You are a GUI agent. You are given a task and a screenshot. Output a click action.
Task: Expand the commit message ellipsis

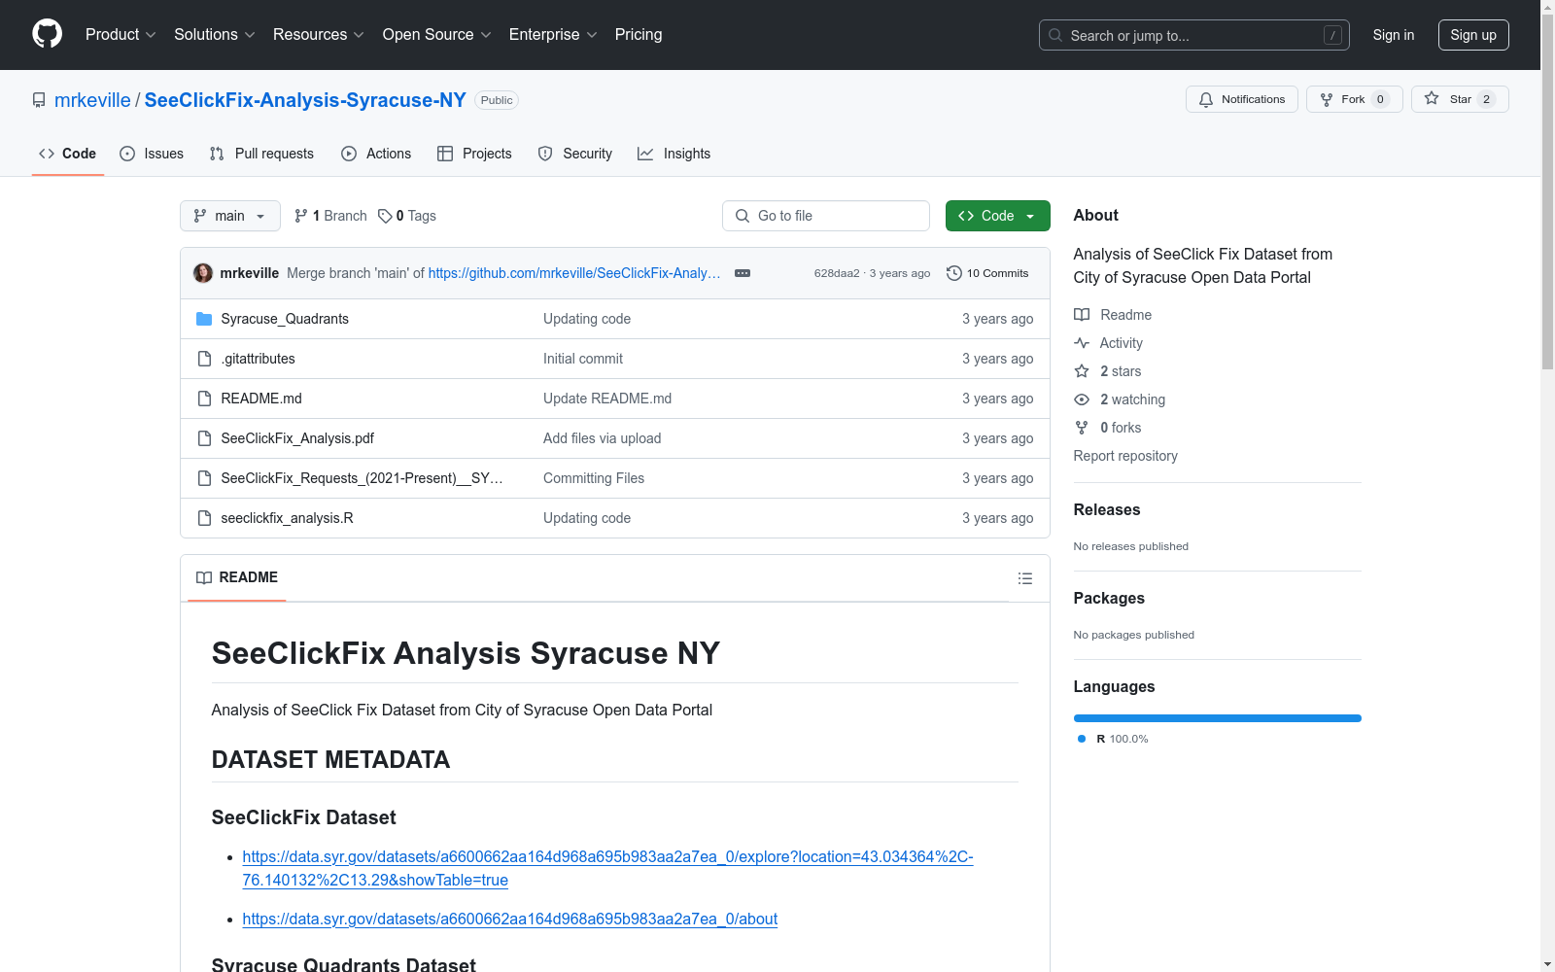point(743,273)
